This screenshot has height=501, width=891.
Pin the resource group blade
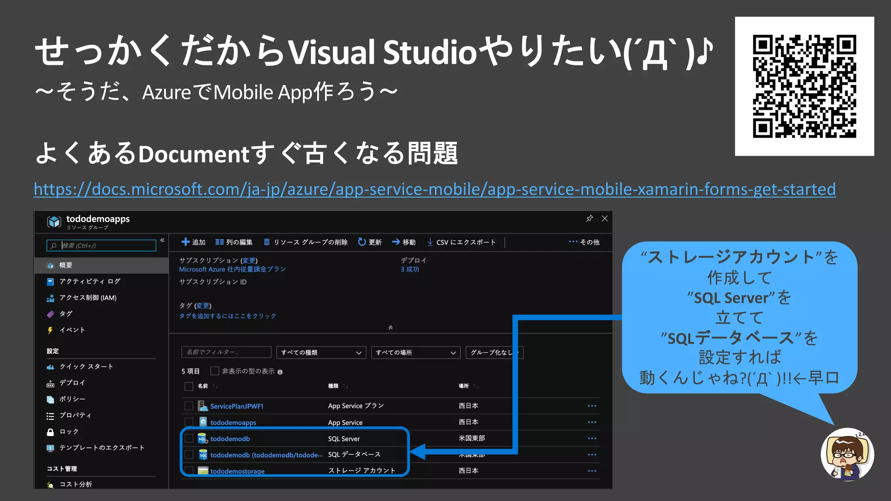[x=590, y=218]
